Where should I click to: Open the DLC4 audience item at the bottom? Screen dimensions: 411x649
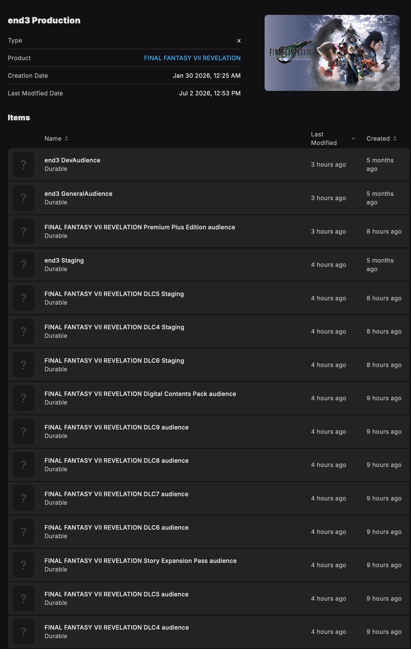(209, 631)
